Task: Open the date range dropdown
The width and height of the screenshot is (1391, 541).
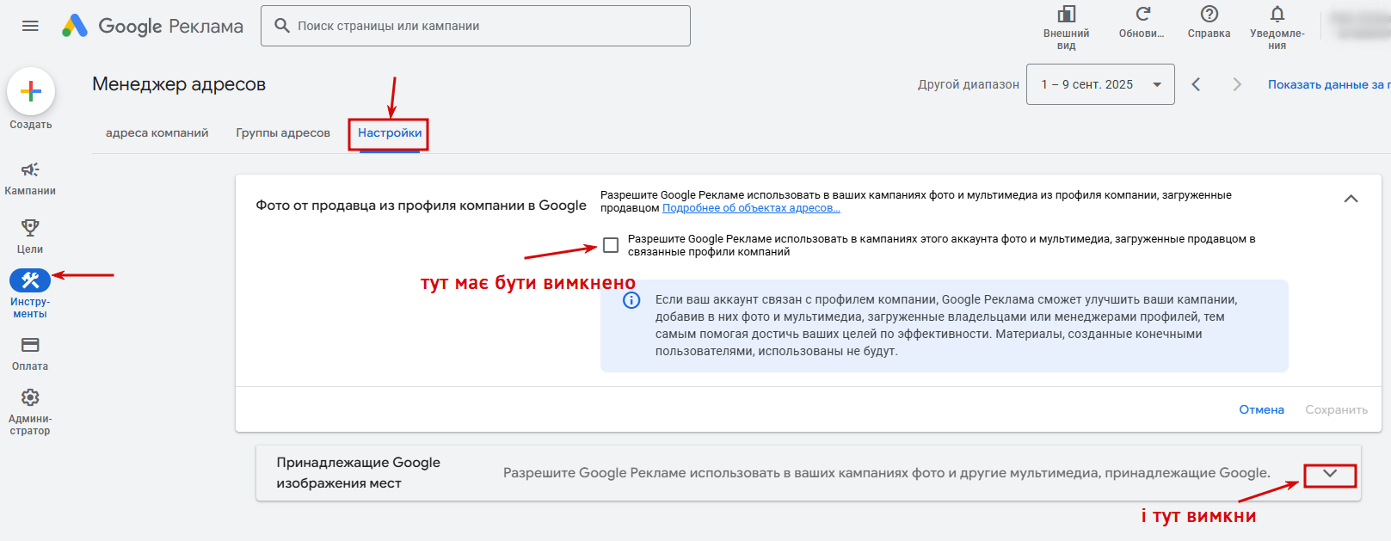Action: (1100, 84)
